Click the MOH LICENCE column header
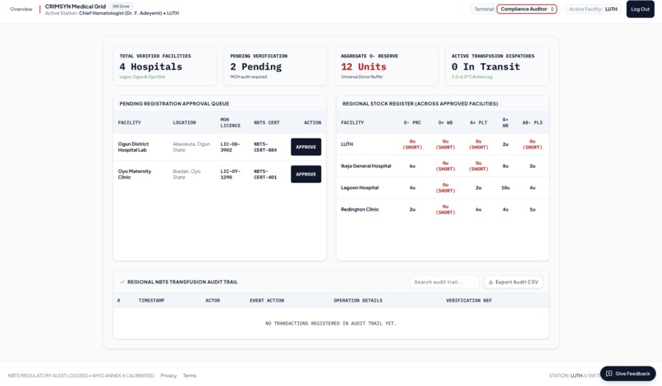The height and width of the screenshot is (386, 662). pos(230,123)
